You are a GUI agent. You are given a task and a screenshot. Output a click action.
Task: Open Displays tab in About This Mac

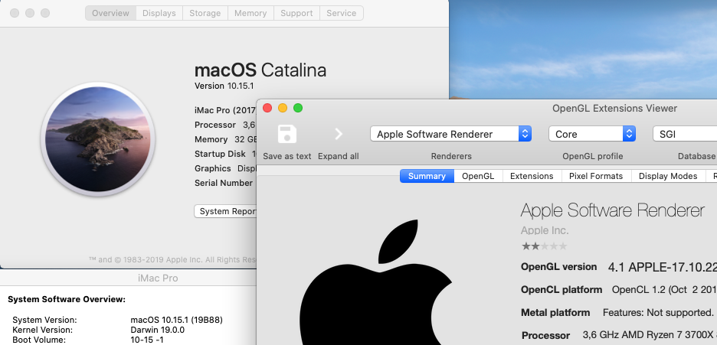point(159,13)
